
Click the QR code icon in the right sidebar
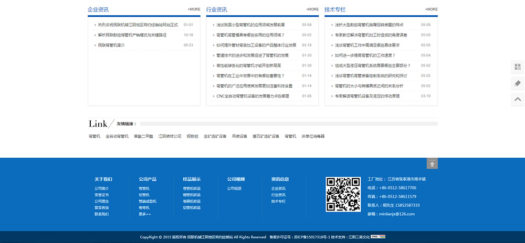517,67
